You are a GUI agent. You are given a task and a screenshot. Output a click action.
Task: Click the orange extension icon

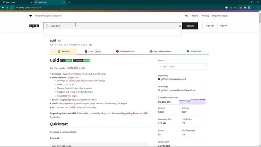point(240,7)
